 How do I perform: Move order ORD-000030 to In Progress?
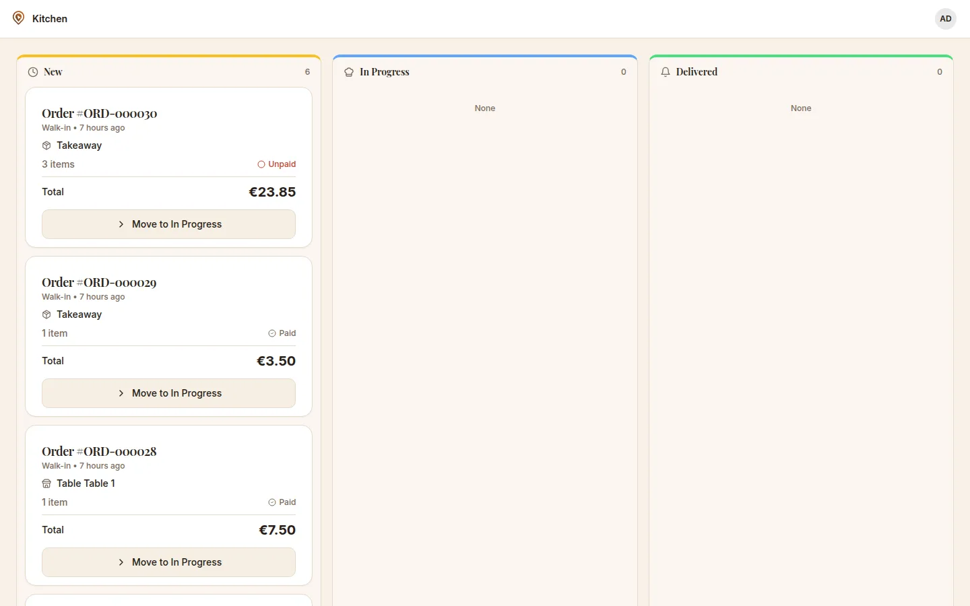(x=168, y=224)
